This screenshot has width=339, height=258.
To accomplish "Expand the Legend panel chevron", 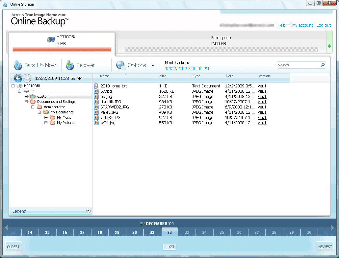I will 88,211.
